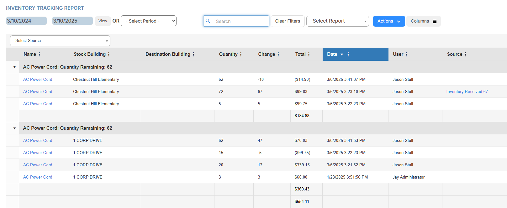Sort by the Stock Building column header
507x208 pixels.
point(90,54)
